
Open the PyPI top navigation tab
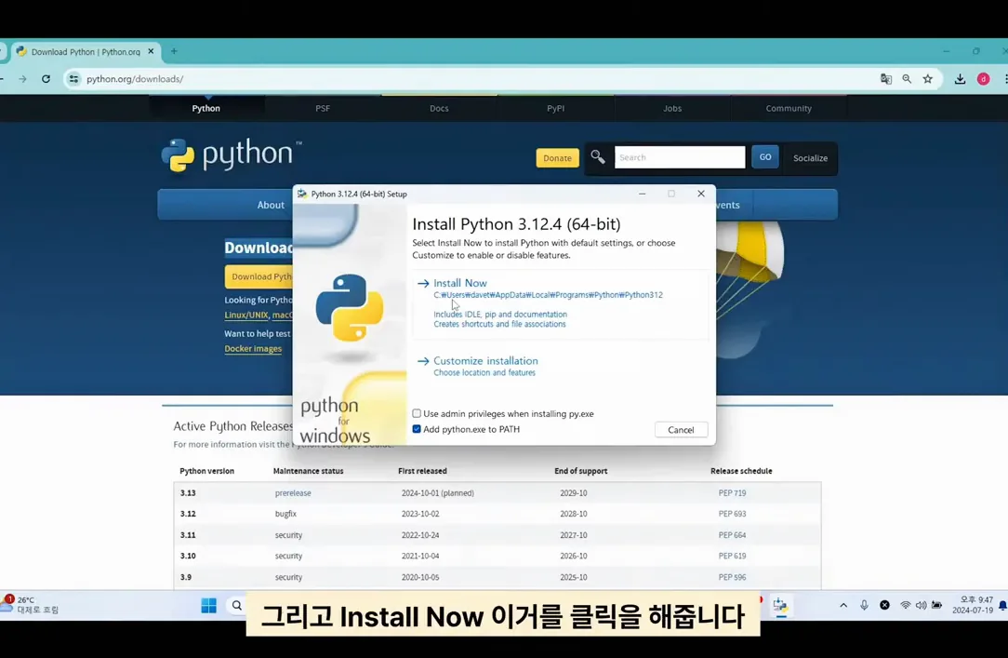tap(555, 108)
